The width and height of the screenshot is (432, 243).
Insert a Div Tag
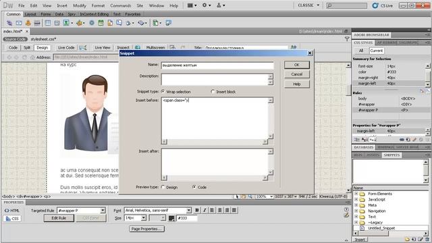[x=57, y=23]
